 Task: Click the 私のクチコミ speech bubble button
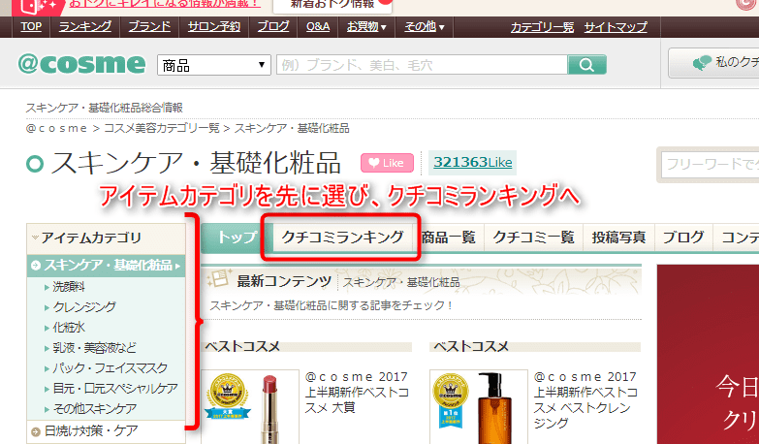714,62
